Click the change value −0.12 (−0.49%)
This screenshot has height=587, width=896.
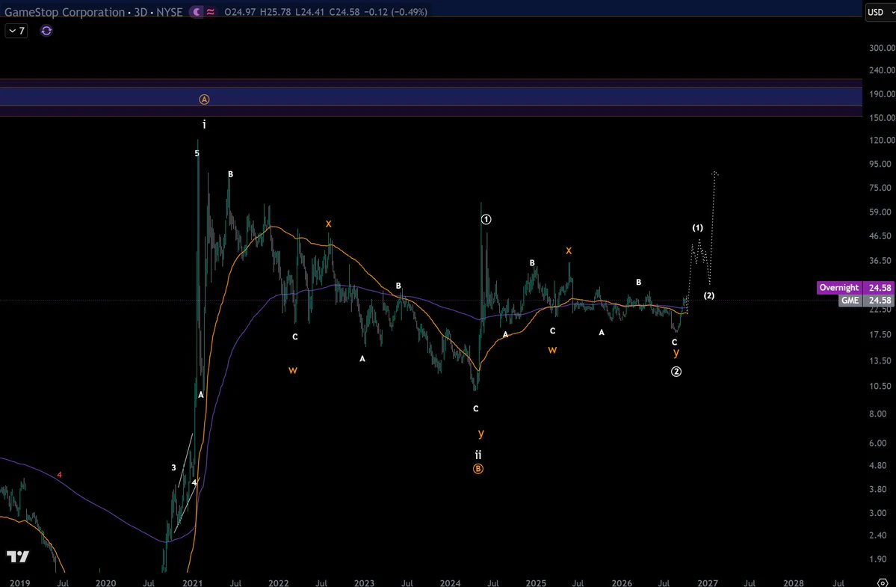click(x=395, y=12)
